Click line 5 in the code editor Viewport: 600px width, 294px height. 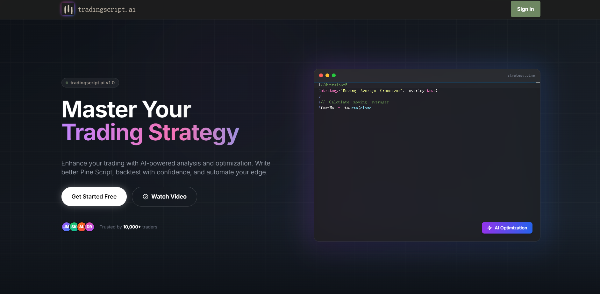(x=346, y=108)
